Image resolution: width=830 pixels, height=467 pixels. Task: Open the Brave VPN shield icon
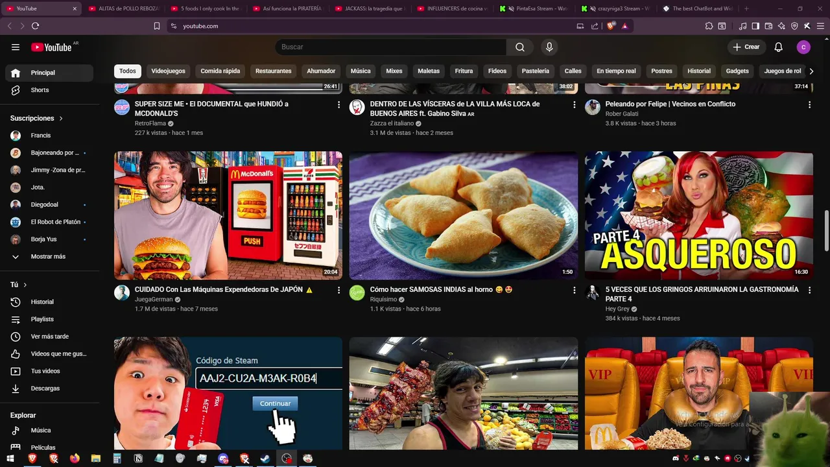point(794,26)
